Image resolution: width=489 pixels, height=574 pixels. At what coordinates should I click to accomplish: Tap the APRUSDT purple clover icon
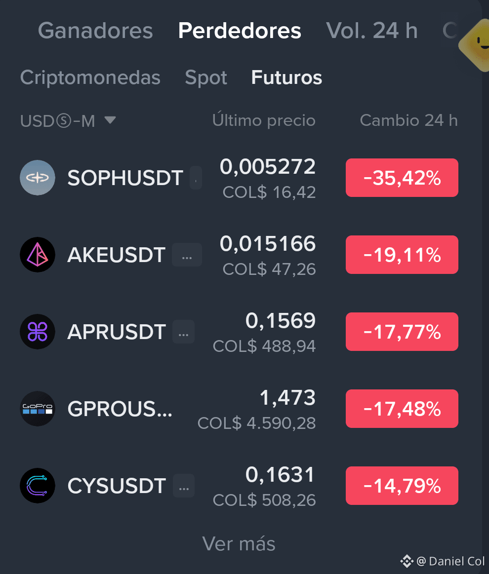[38, 332]
